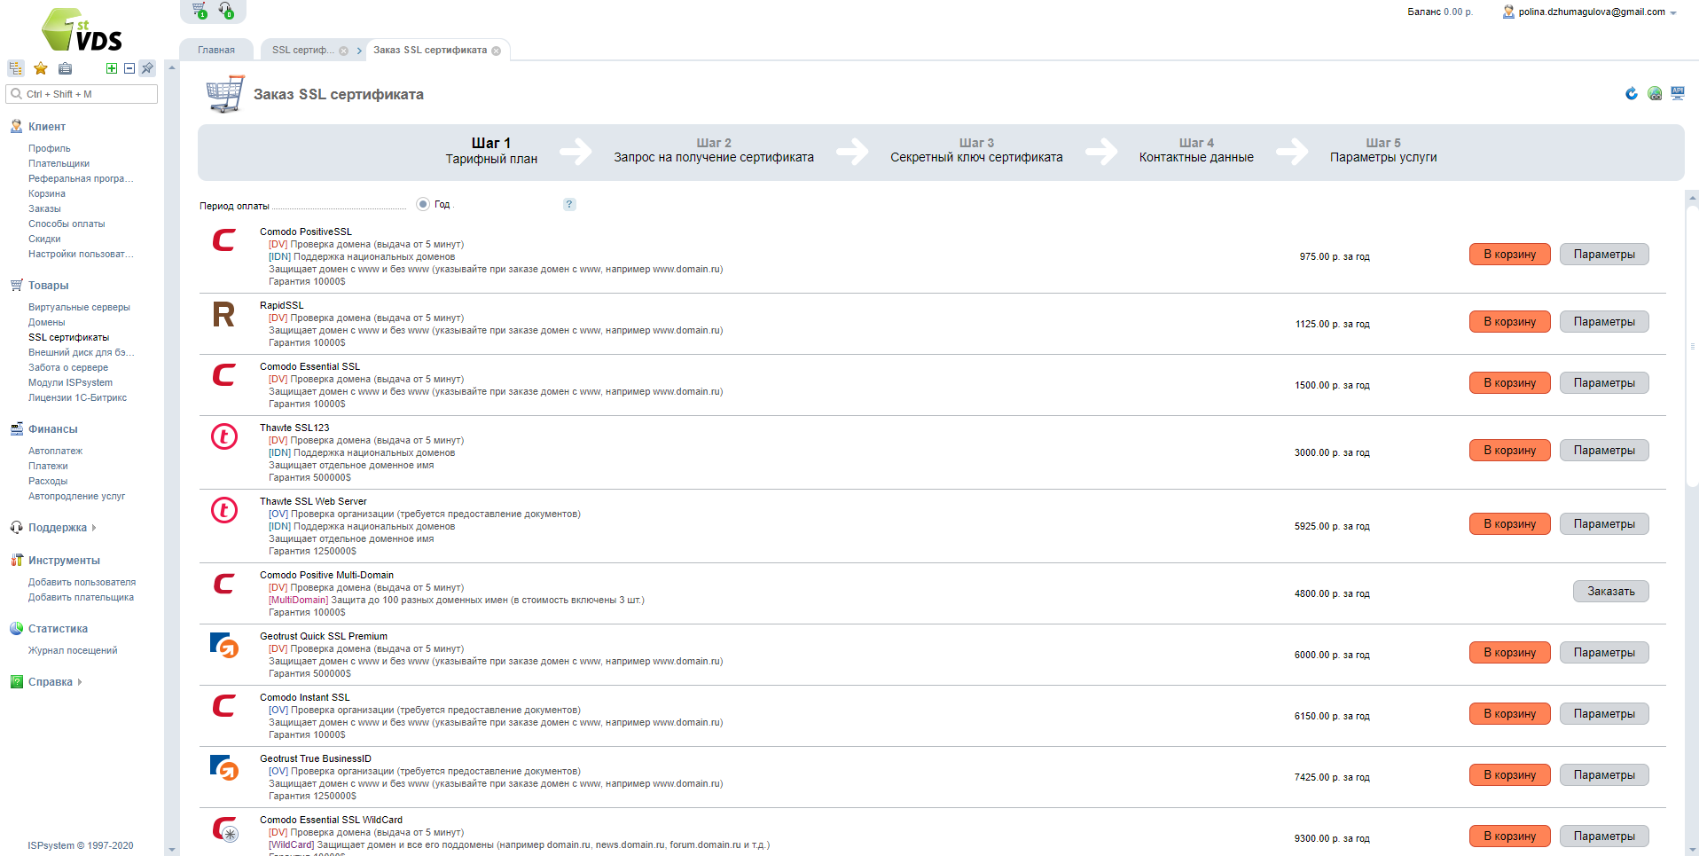This screenshot has height=856, width=1699.
Task: Open the support headset icon with badge 0
Action: (226, 10)
